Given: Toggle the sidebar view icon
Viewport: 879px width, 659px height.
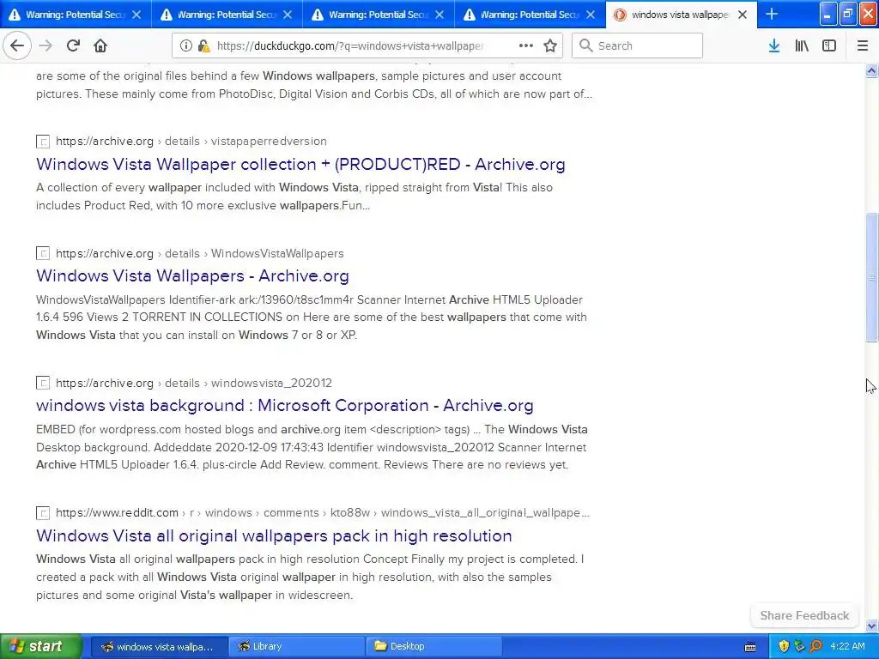Looking at the screenshot, I should click(x=829, y=45).
